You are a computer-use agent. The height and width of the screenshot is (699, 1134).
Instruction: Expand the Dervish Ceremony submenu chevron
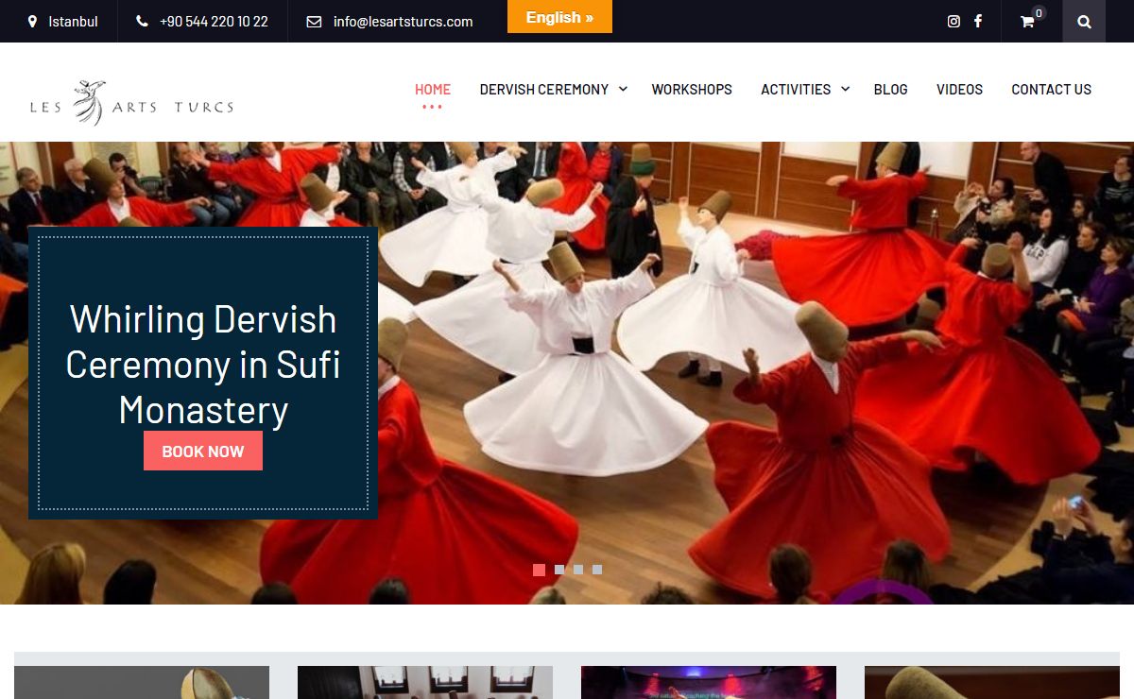[623, 89]
